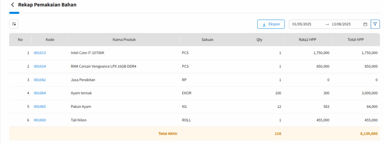Image resolution: width=384 pixels, height=144 pixels.
Task: Open product code 001014 link
Action: (40, 66)
